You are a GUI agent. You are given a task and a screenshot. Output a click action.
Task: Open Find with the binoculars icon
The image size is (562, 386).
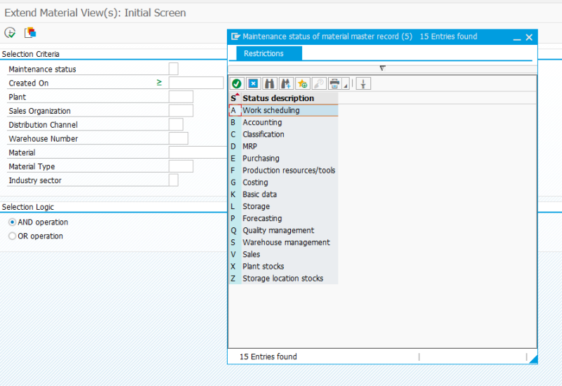(270, 84)
